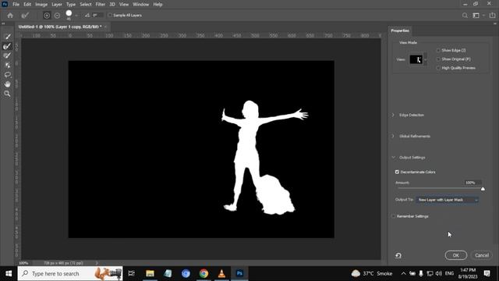Select the Brush tool in left toolbar
The width and height of the screenshot is (499, 281).
7,55
